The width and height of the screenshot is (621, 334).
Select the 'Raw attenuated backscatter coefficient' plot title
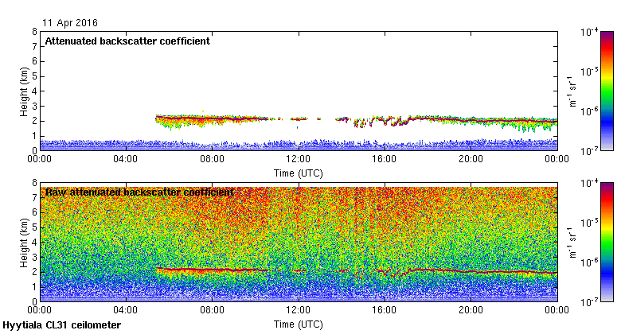pos(140,192)
